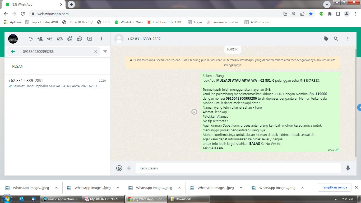Open the WhatsApp Web bookmark
Viewport: 361px width, 203px height.
coord(129,22)
